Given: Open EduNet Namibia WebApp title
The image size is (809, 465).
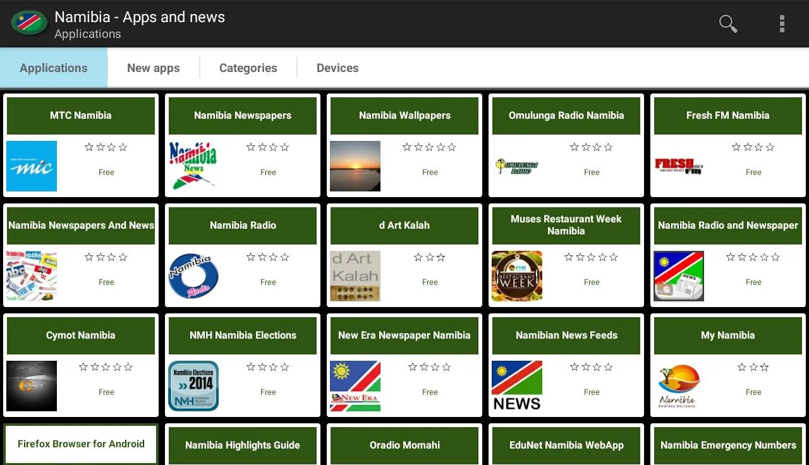Looking at the screenshot, I should click(566, 445).
